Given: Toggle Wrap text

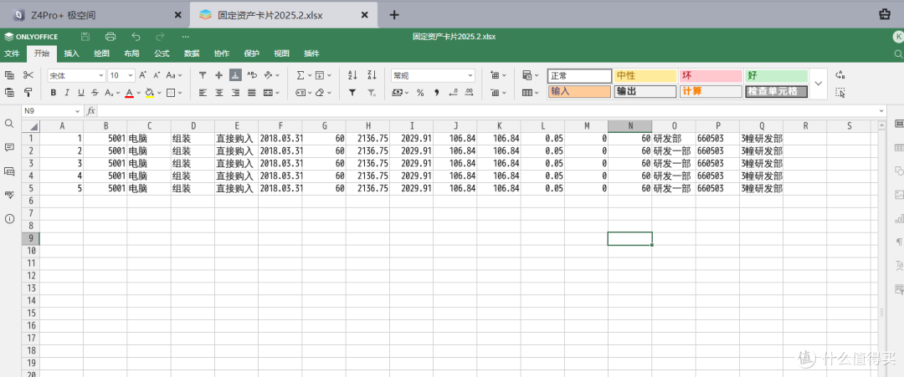Looking at the screenshot, I should (x=252, y=75).
